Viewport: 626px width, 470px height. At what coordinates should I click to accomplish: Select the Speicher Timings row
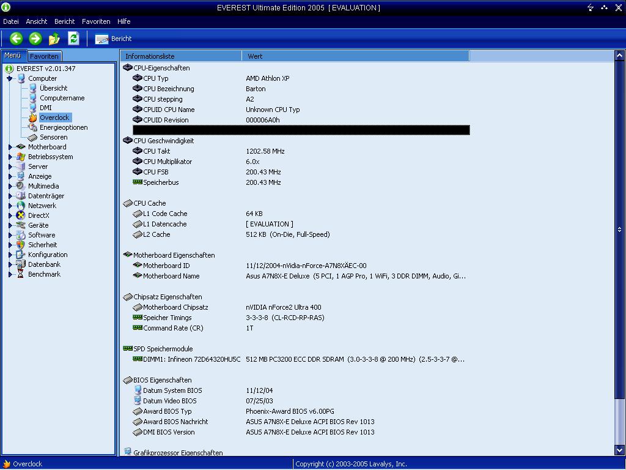[x=301, y=318]
